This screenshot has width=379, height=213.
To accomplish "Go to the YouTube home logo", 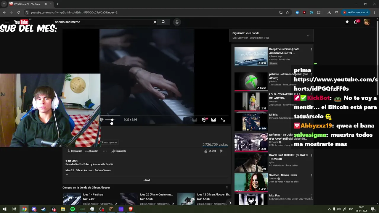I will tap(21, 22).
